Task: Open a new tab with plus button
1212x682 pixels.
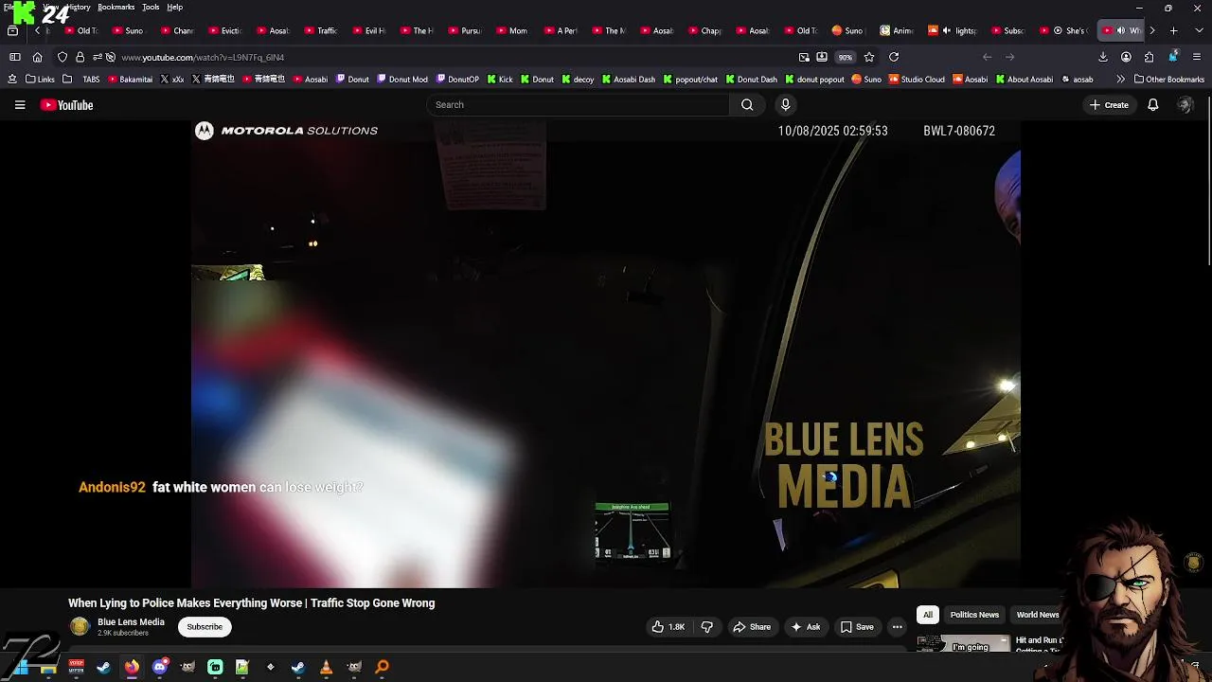Action: pyautogui.click(x=1173, y=30)
